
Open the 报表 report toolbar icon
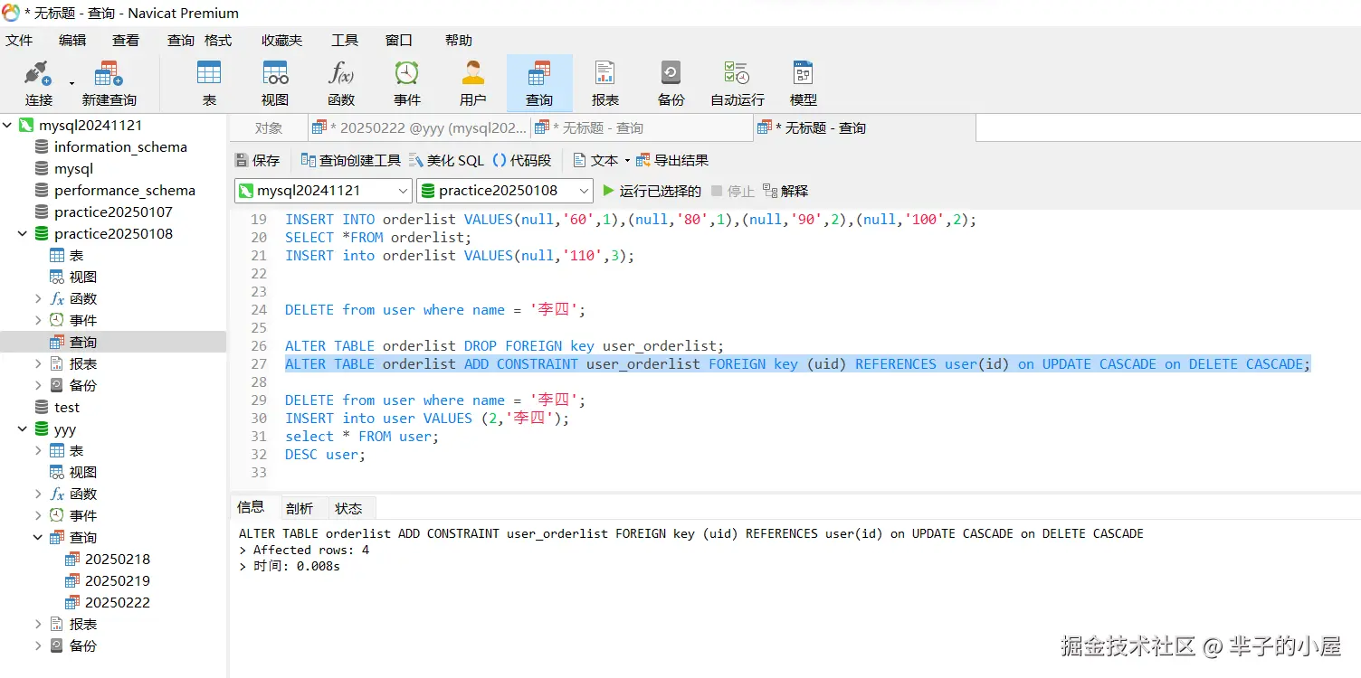(605, 83)
